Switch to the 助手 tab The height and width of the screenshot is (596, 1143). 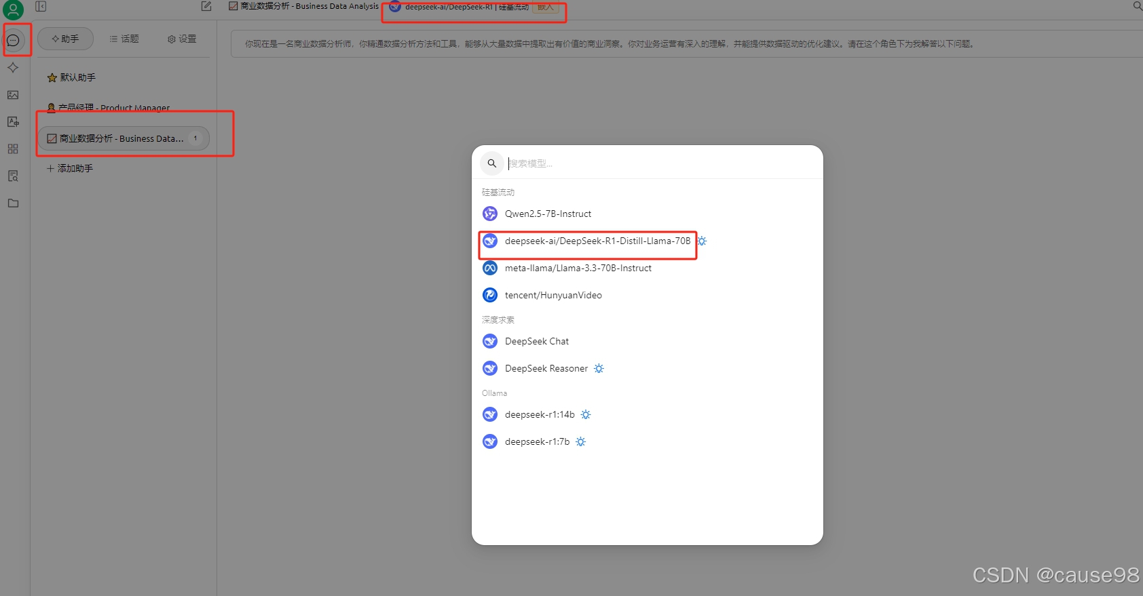pos(65,39)
